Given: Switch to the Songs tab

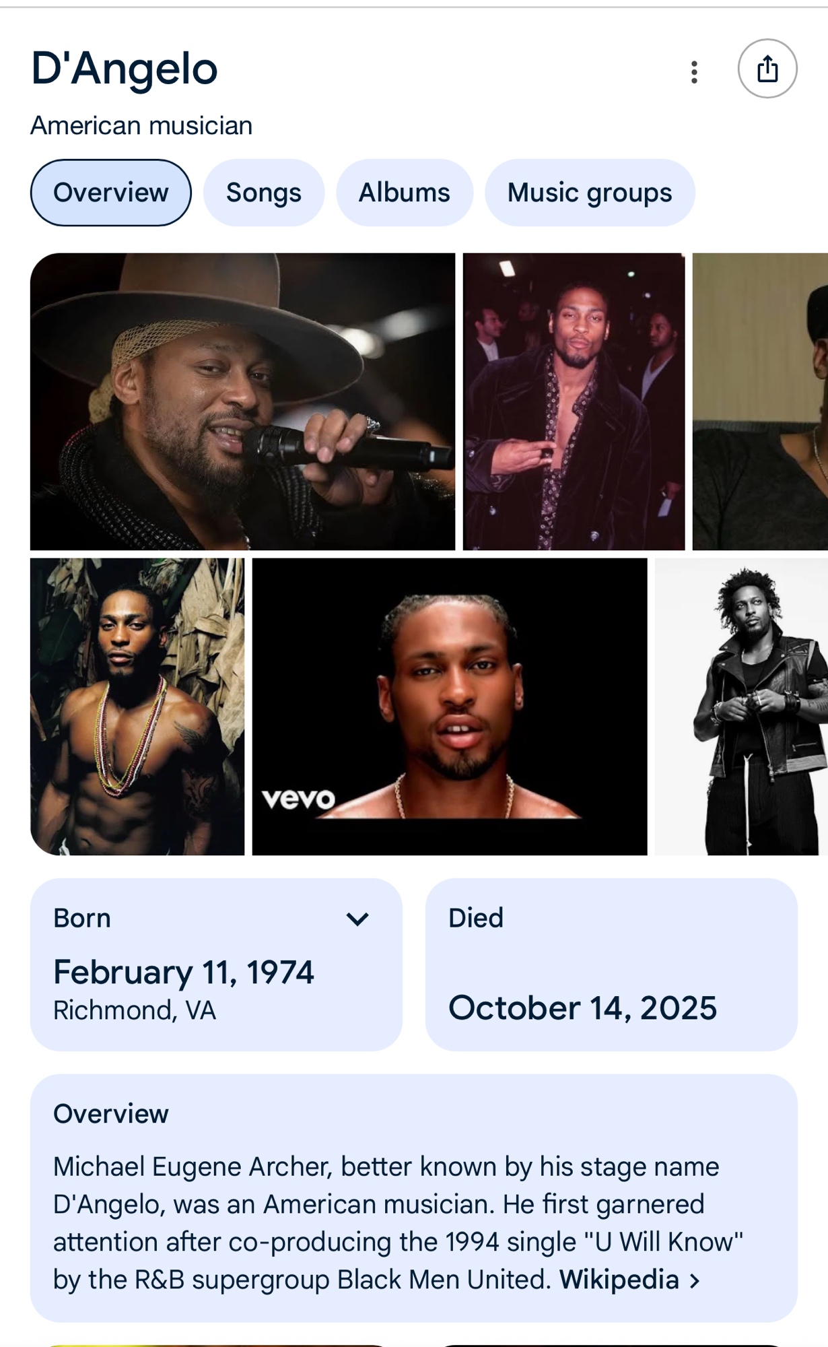Looking at the screenshot, I should point(263,193).
